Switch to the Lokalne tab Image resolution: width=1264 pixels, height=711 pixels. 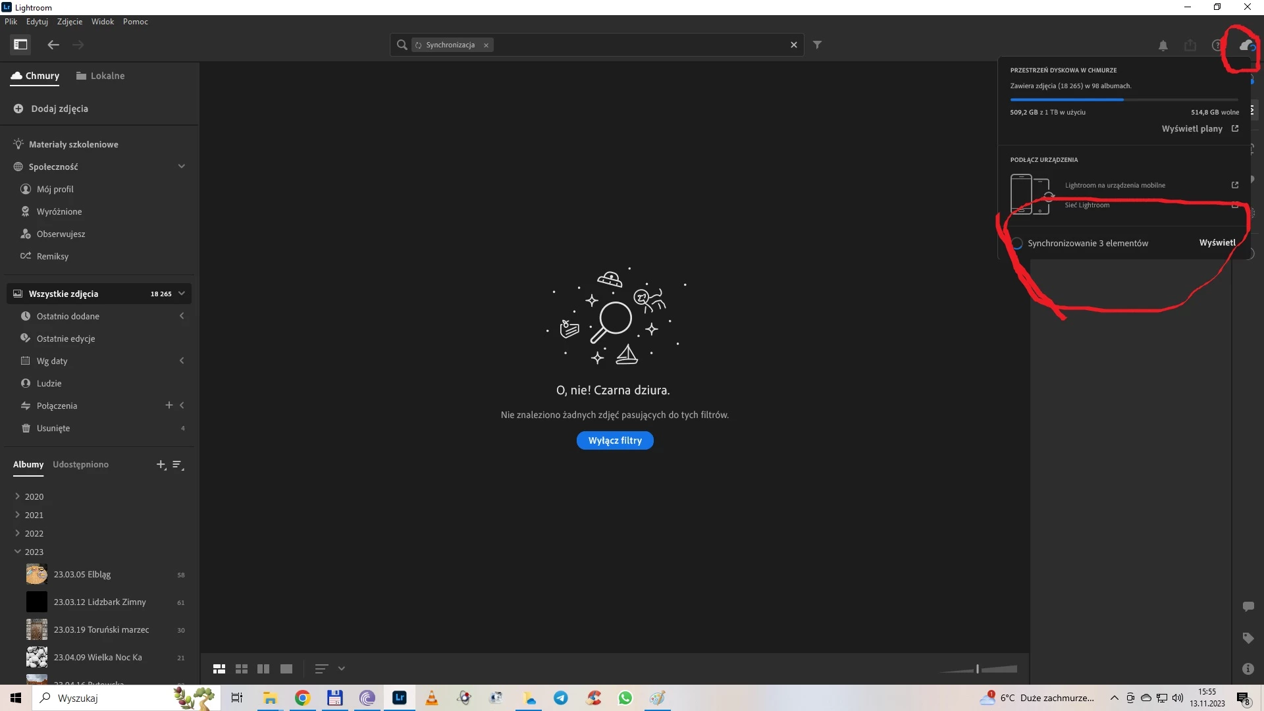pos(100,76)
